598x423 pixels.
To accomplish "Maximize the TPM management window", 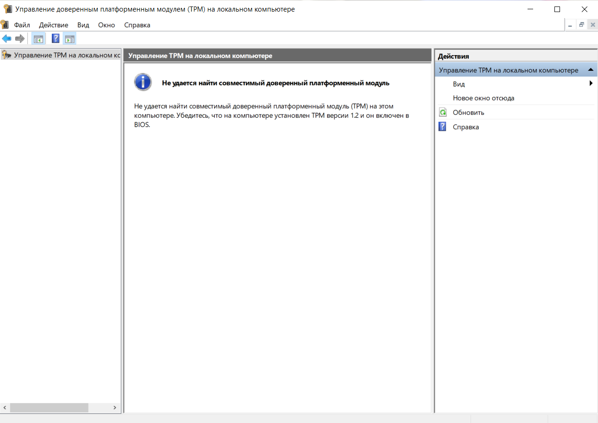I will [x=557, y=9].
